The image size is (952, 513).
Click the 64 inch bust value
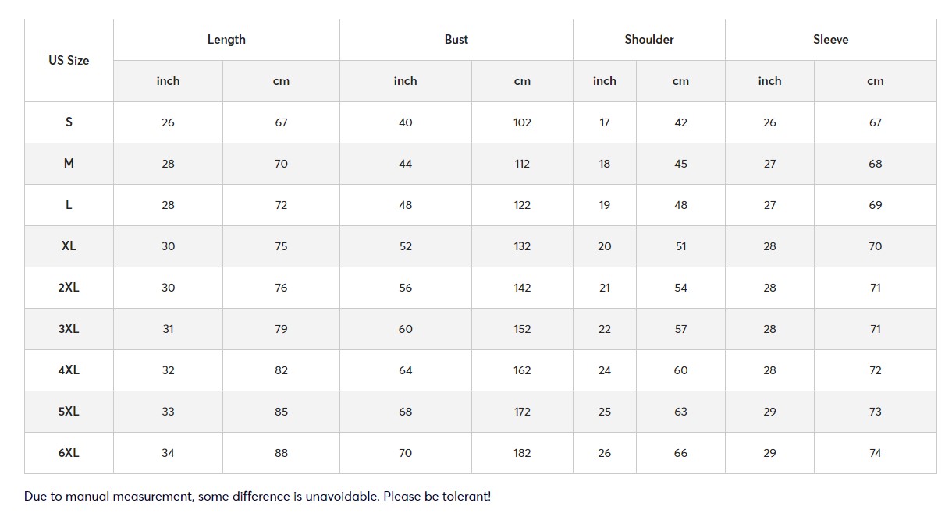tap(405, 370)
